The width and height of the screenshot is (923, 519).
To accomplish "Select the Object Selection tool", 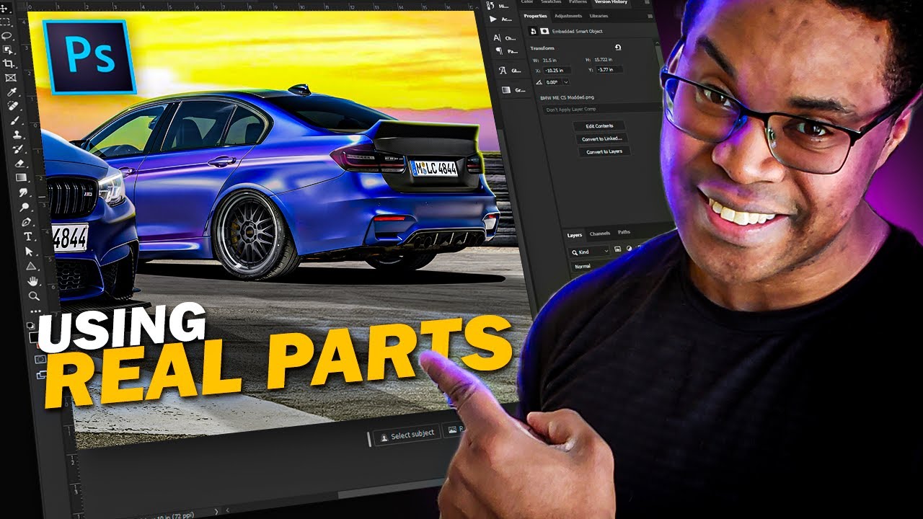I will [x=7, y=50].
